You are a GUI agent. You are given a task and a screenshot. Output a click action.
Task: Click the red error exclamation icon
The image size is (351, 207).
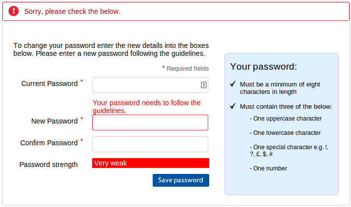[14, 11]
